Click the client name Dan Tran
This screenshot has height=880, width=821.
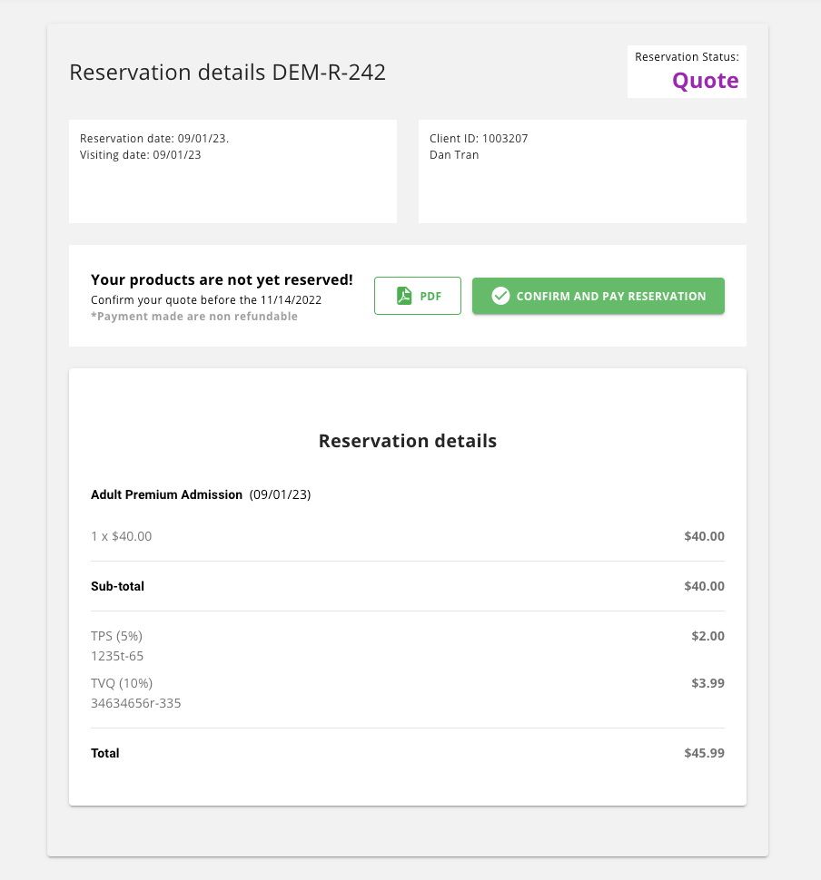click(454, 155)
